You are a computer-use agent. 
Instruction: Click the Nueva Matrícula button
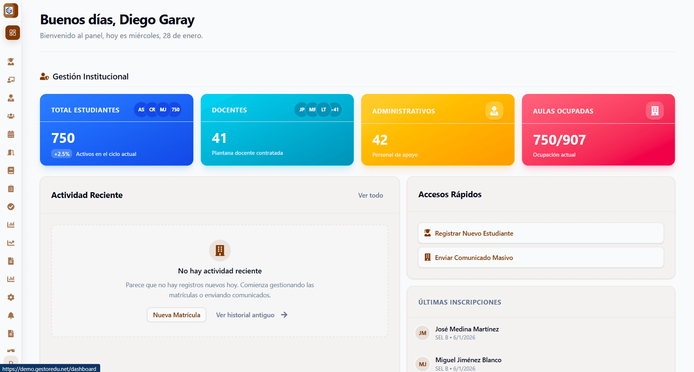pos(176,315)
